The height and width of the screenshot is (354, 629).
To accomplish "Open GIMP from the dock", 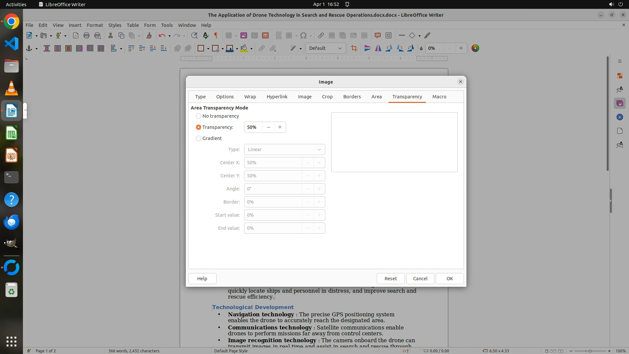I will click(x=11, y=244).
